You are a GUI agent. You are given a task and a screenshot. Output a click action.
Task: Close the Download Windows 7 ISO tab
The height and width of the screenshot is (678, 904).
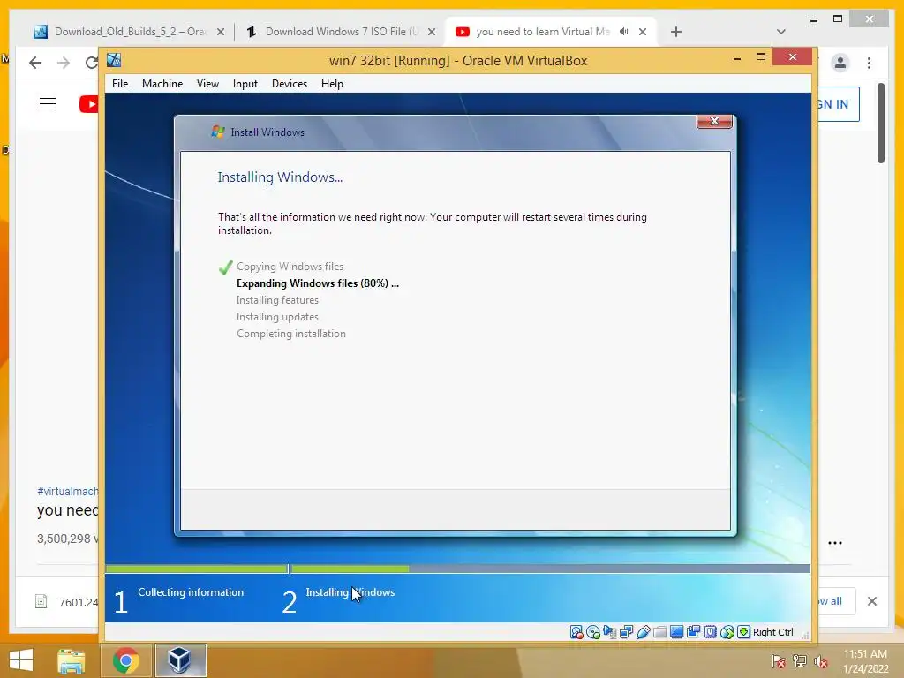click(431, 33)
